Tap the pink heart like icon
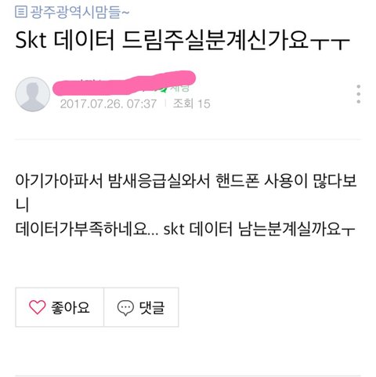Screen dimensions: 376x377 point(38,307)
